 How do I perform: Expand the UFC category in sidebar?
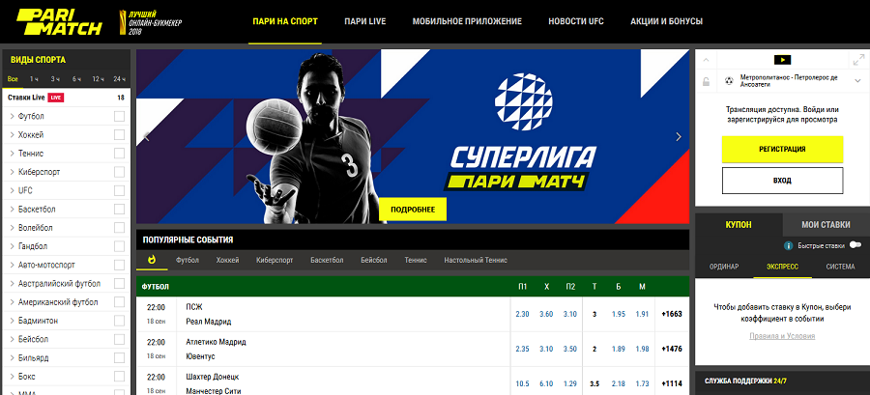(12, 190)
